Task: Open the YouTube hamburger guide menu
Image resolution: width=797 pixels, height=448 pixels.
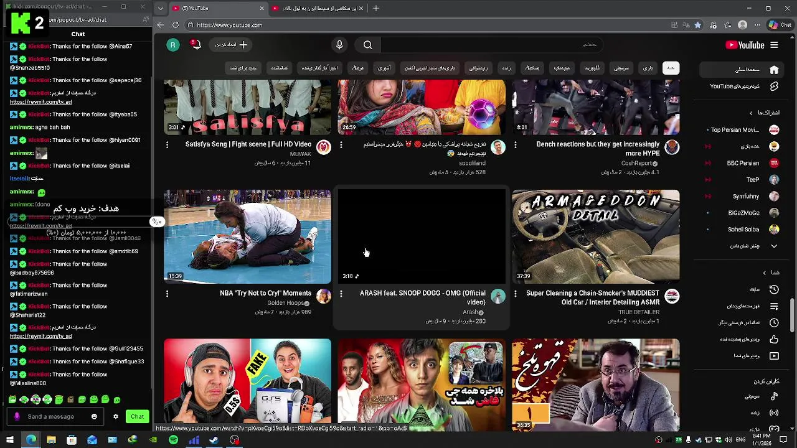Action: [x=774, y=45]
